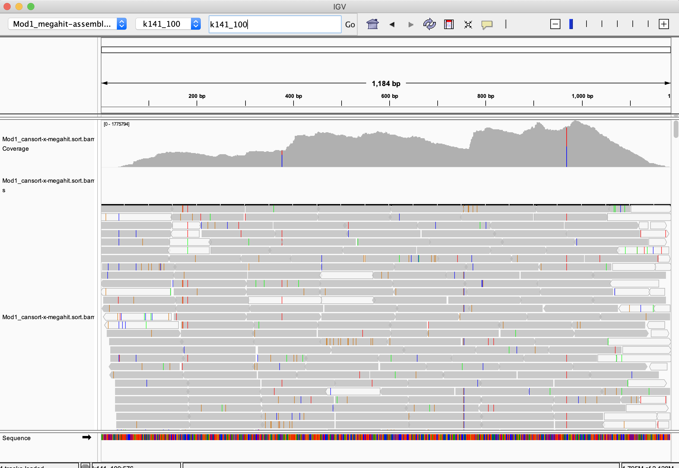679x468 pixels.
Task: Click the locus text field with k141_100
Action: click(275, 24)
